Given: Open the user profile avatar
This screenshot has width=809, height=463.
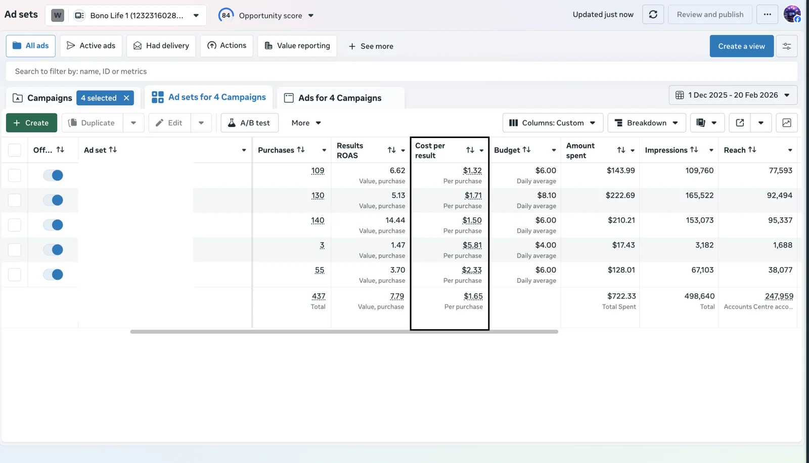Looking at the screenshot, I should (791, 14).
